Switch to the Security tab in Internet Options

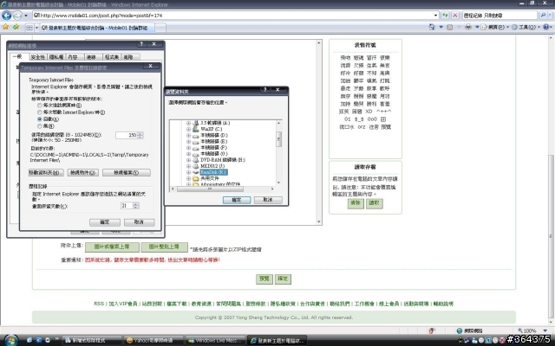(x=38, y=57)
